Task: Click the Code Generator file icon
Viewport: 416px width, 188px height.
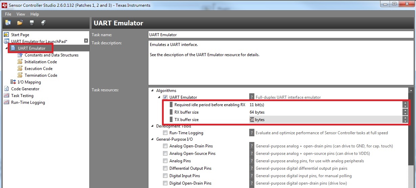Action: tap(6, 89)
